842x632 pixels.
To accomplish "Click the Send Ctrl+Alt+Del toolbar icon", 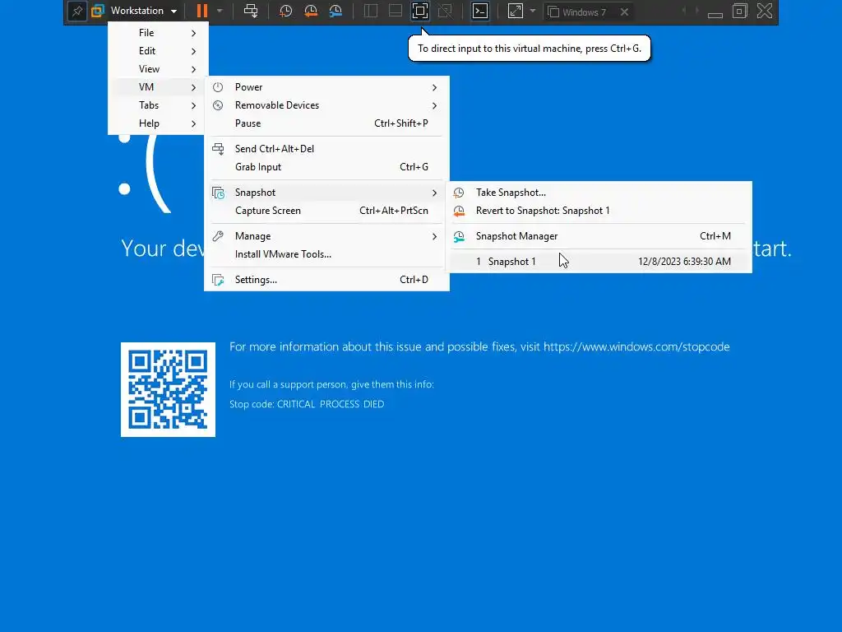I will coord(251,11).
